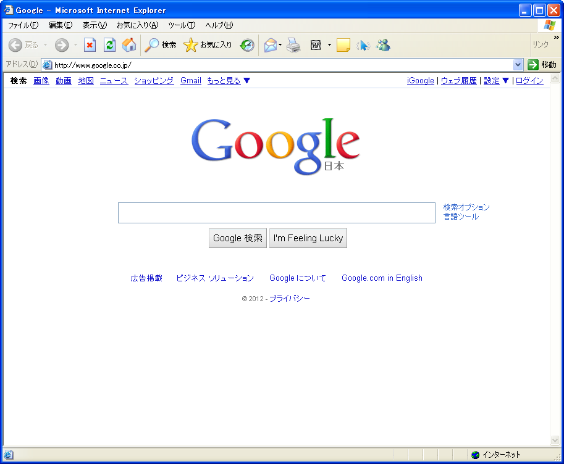Open Google.com in English link

click(x=382, y=278)
